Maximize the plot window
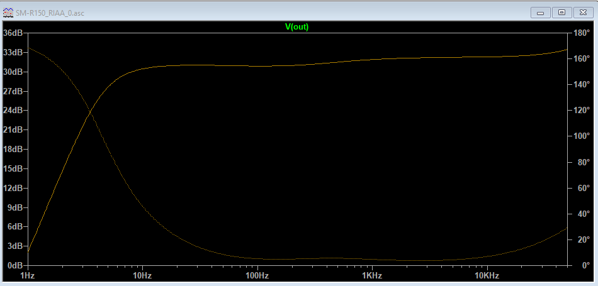The image size is (598, 286). tap(561, 13)
